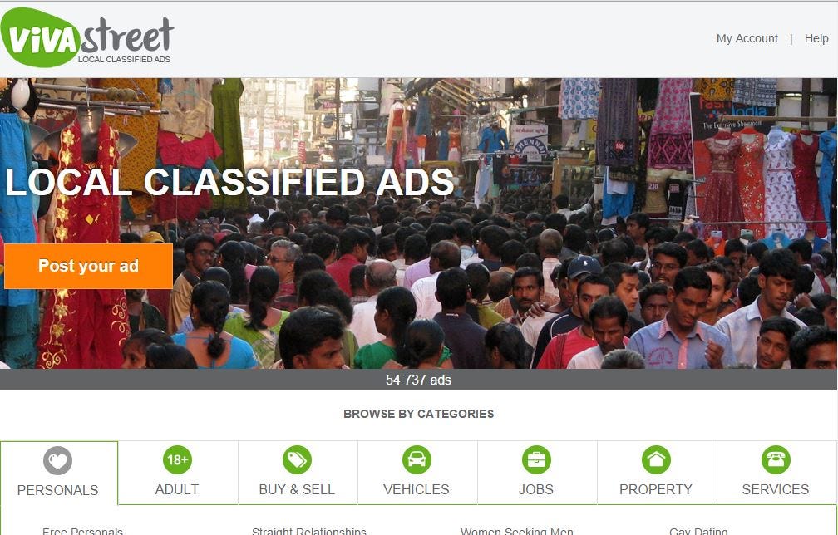Screen dimensions: 838x535
Task: Select the 18+ Adult category icon
Action: (x=177, y=459)
